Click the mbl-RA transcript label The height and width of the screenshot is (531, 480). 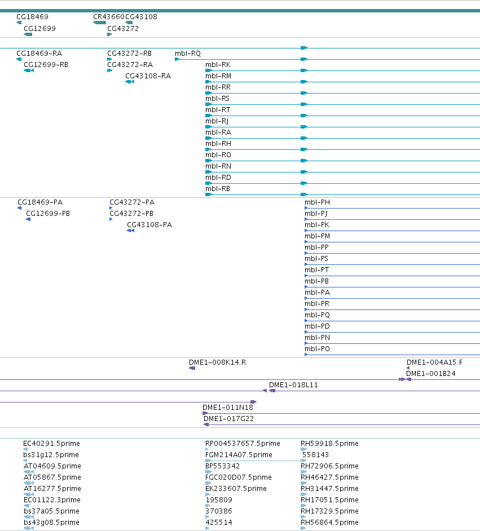click(218, 132)
